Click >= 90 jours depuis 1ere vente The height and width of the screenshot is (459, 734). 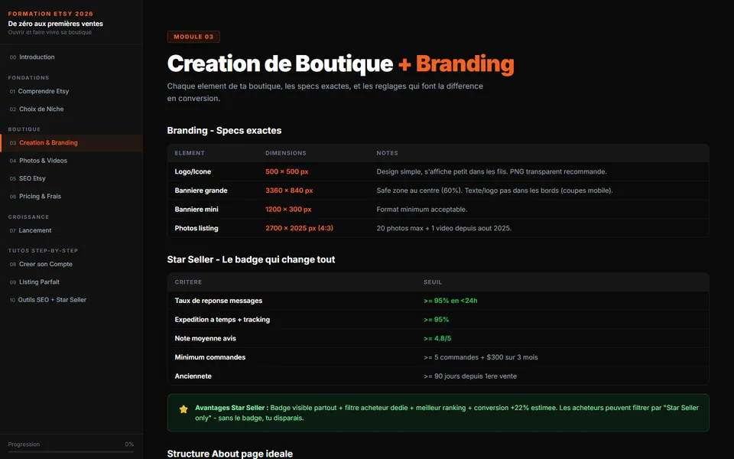[x=470, y=376]
